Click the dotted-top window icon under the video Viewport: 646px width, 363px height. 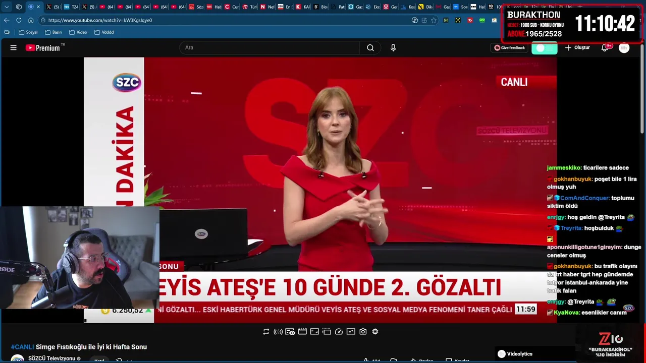pos(327,332)
